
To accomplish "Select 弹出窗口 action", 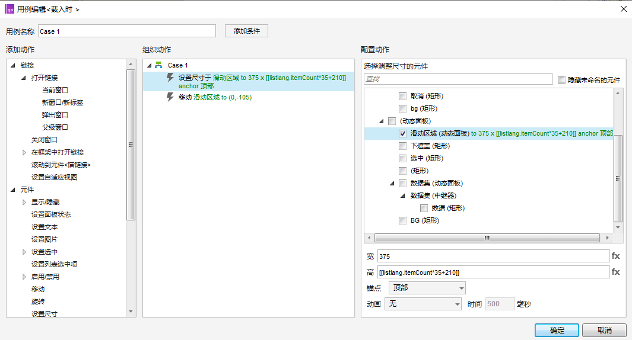I will (55, 115).
